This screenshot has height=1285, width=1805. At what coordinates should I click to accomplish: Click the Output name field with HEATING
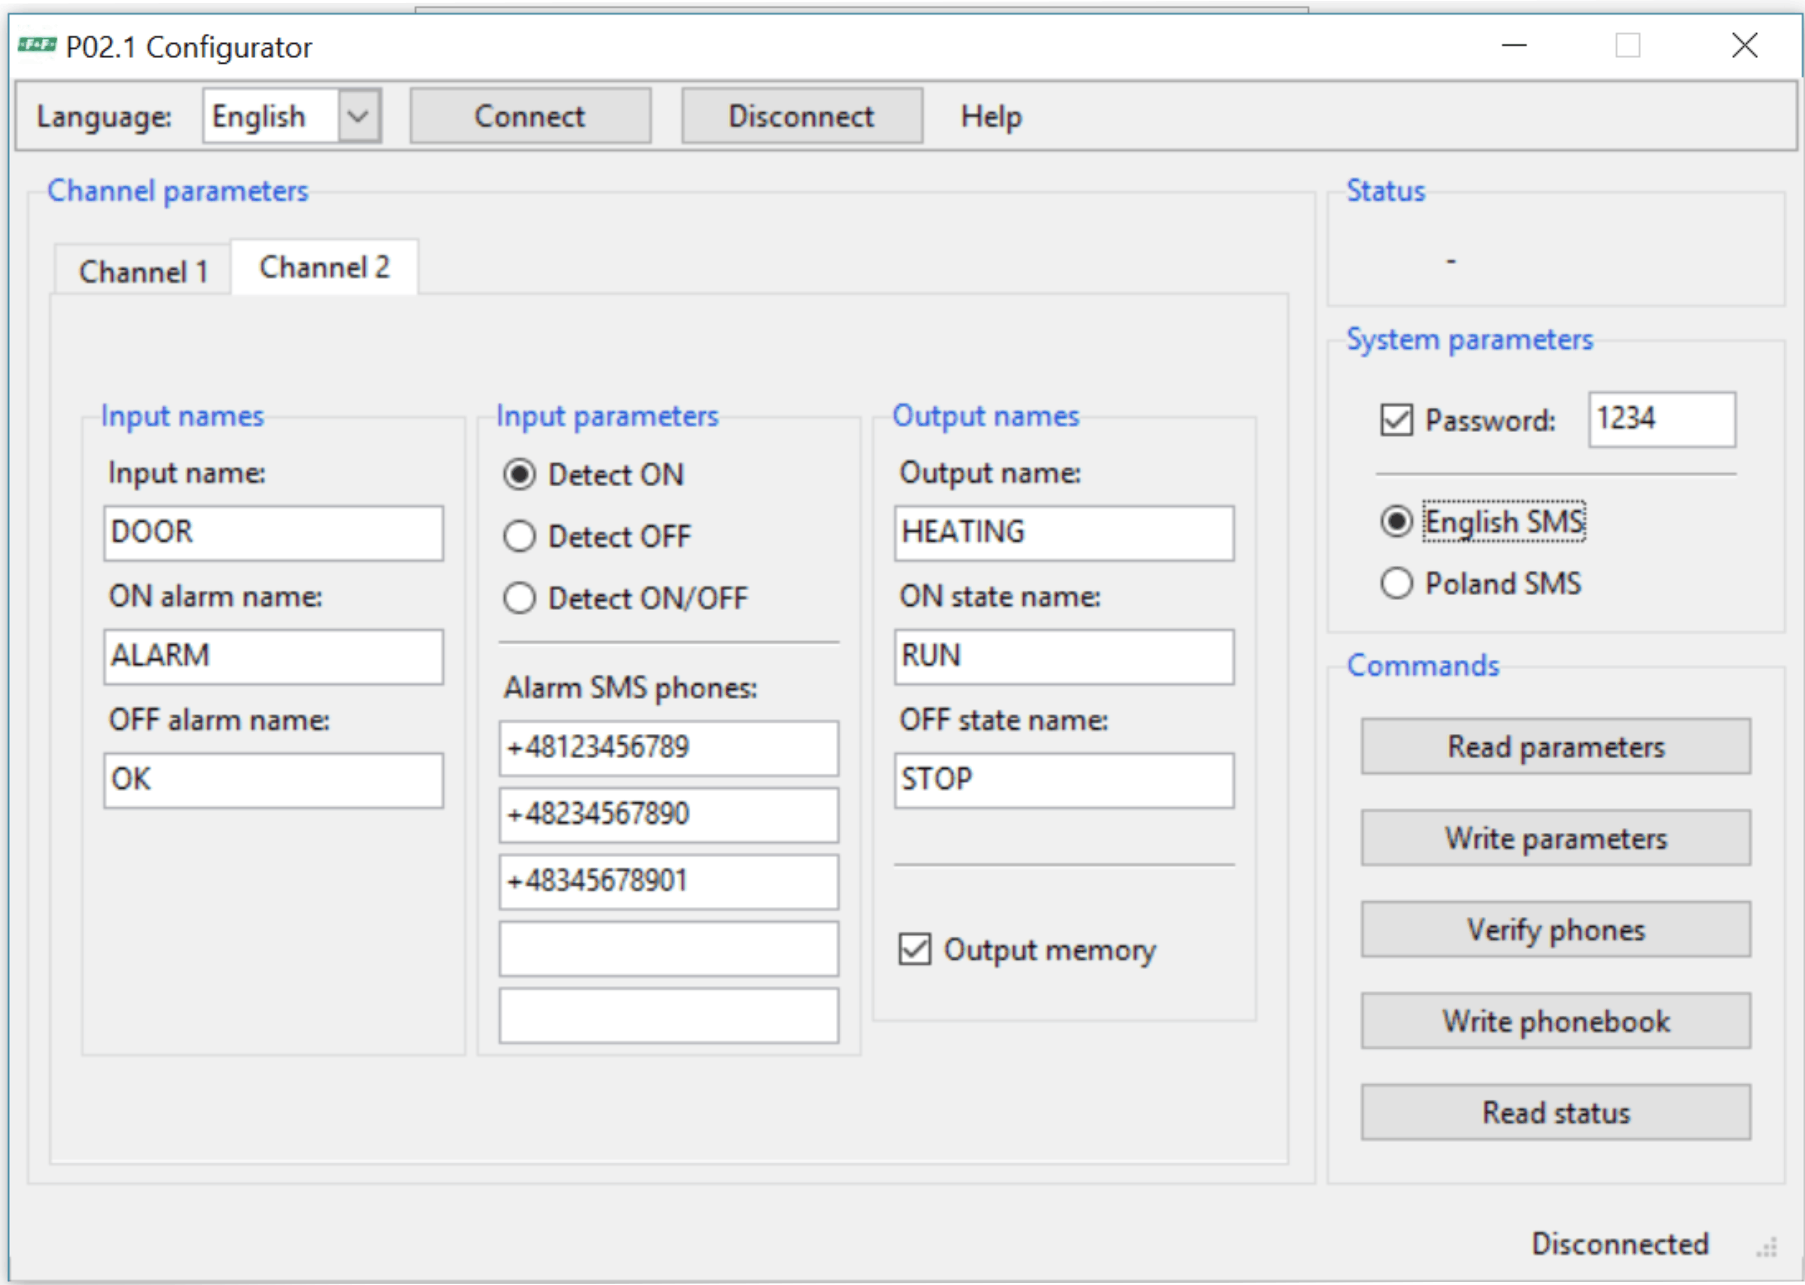click(1064, 533)
